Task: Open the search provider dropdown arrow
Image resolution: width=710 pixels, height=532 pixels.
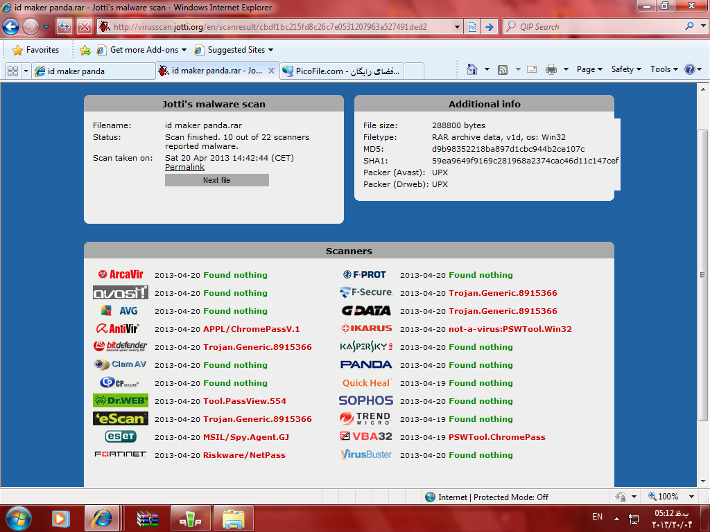Action: click(x=703, y=26)
